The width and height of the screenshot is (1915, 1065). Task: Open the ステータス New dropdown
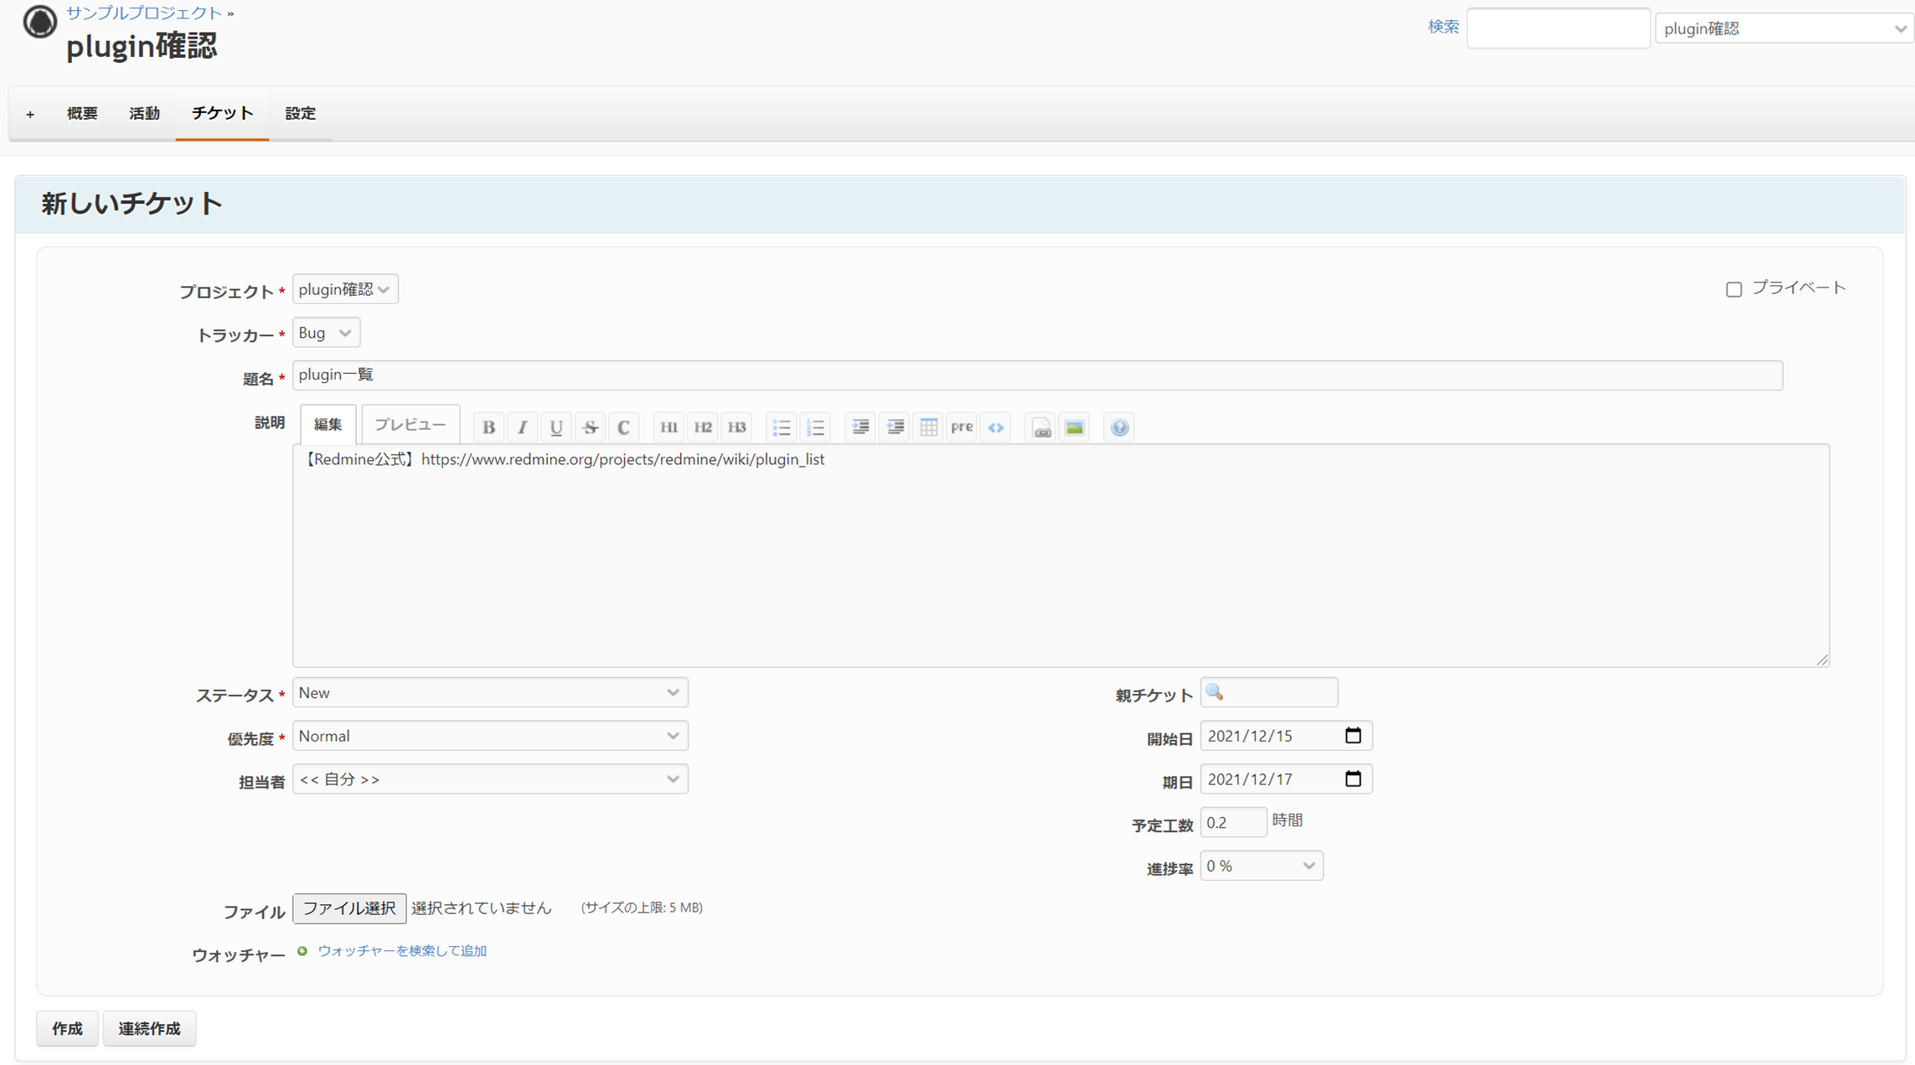click(490, 693)
